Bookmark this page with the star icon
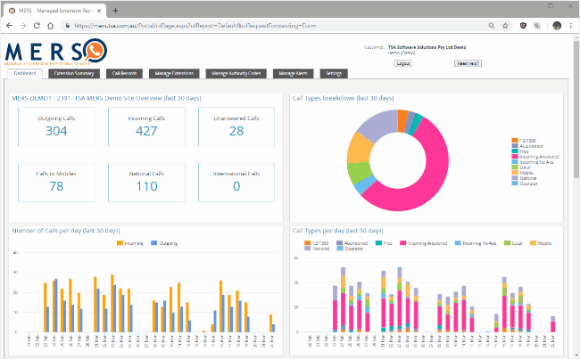Viewport: 580px width, 359px height. coord(505,26)
